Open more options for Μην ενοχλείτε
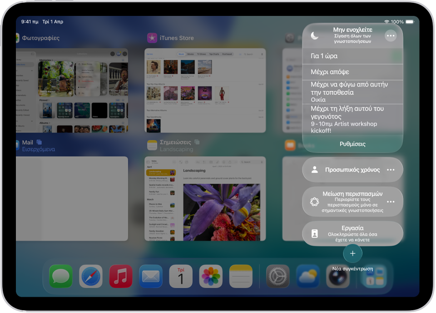The height and width of the screenshot is (313, 436). point(391,35)
